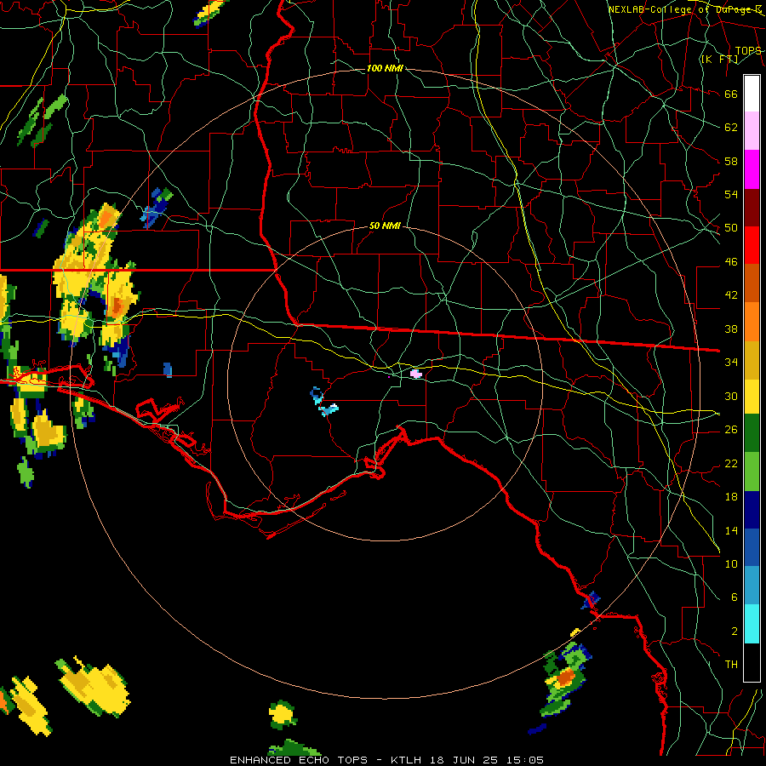
Task: Select the bright yellow swatch in the scale
Action: 752,396
